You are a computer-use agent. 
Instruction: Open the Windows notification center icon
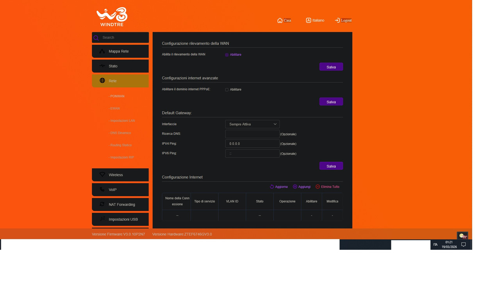point(464,245)
